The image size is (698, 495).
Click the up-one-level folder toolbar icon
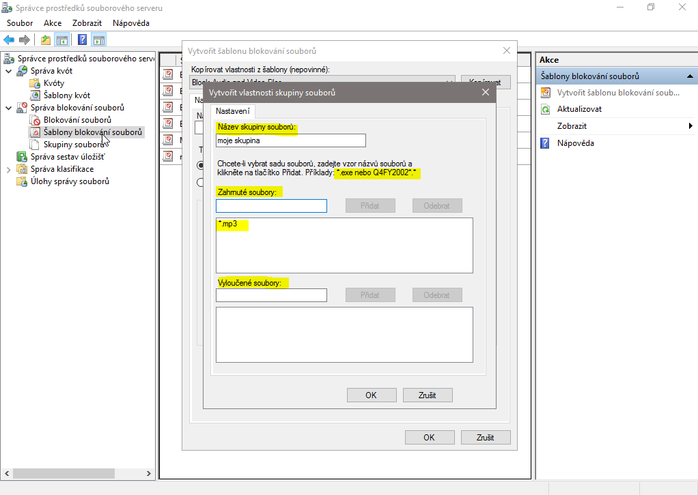point(46,40)
